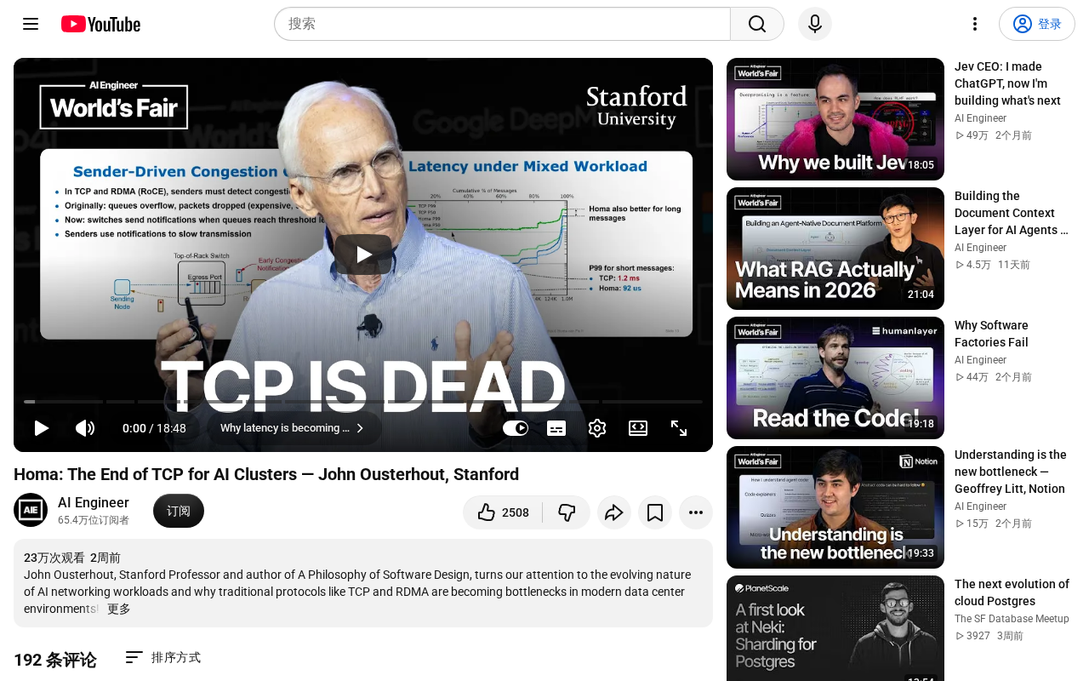Subscribe with the 订阅 button
This screenshot has height=681, width=1089.
[x=179, y=511]
